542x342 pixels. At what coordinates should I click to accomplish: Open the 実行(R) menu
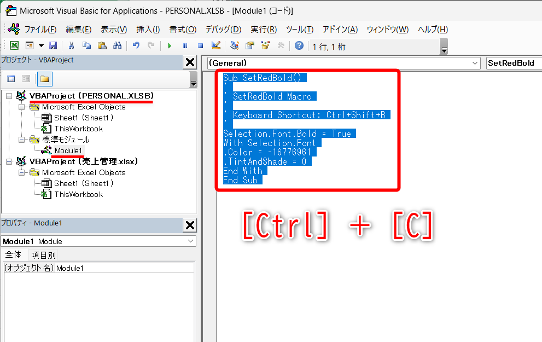click(x=264, y=30)
